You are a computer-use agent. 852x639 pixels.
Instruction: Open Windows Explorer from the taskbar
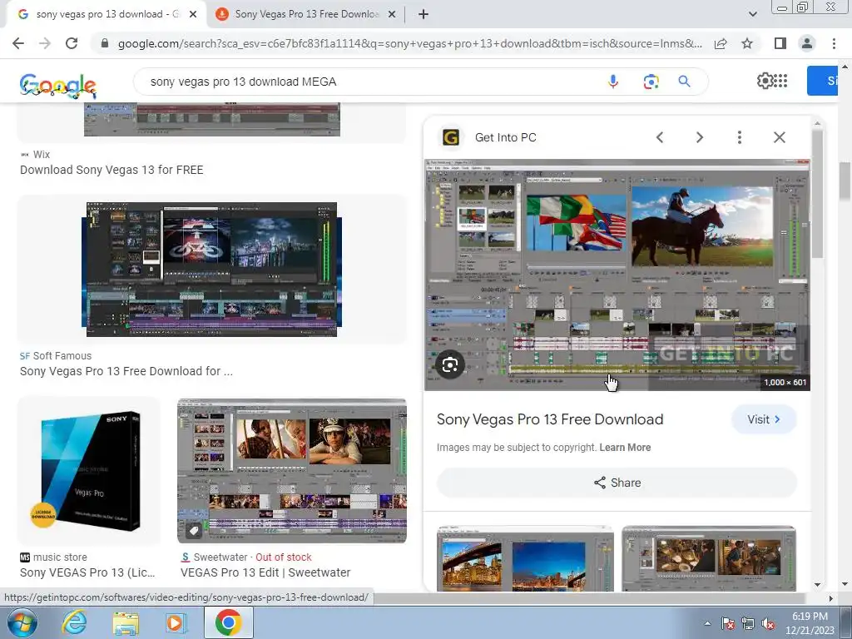(126, 623)
